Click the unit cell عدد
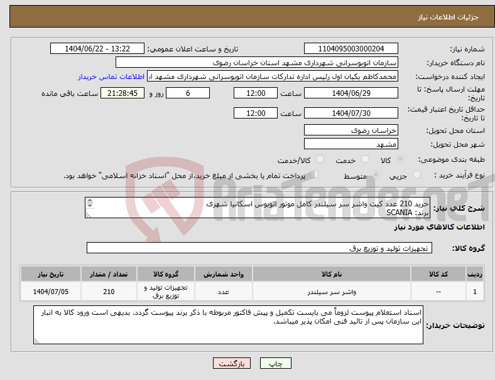Image resolution: width=495 pixels, height=380 pixels. click(x=223, y=292)
